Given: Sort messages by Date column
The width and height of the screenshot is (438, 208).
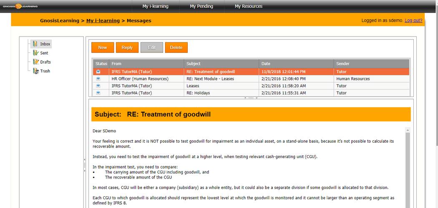Looking at the screenshot, I should tap(296, 64).
